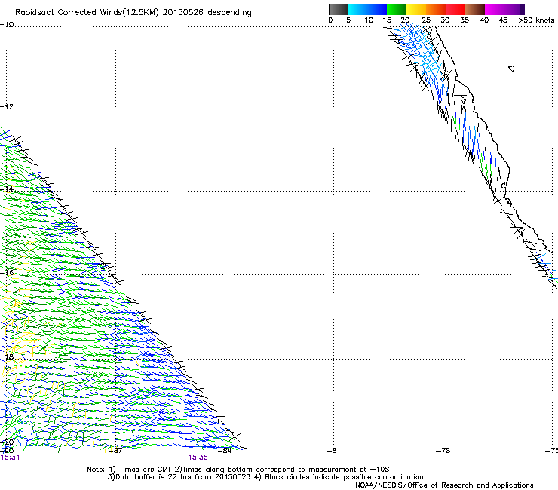Viewport: 558px width, 490px height.
Task: Click the gray 0-5 knots legend swatch
Action: [339, 9]
